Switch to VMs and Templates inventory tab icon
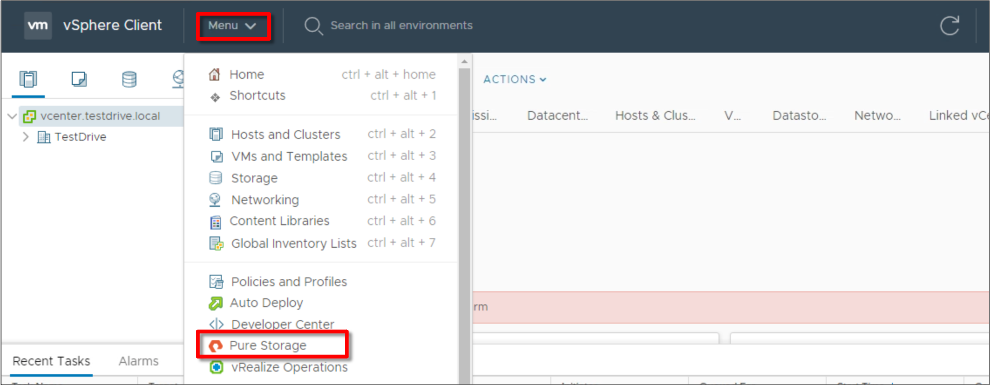 pyautogui.click(x=79, y=79)
